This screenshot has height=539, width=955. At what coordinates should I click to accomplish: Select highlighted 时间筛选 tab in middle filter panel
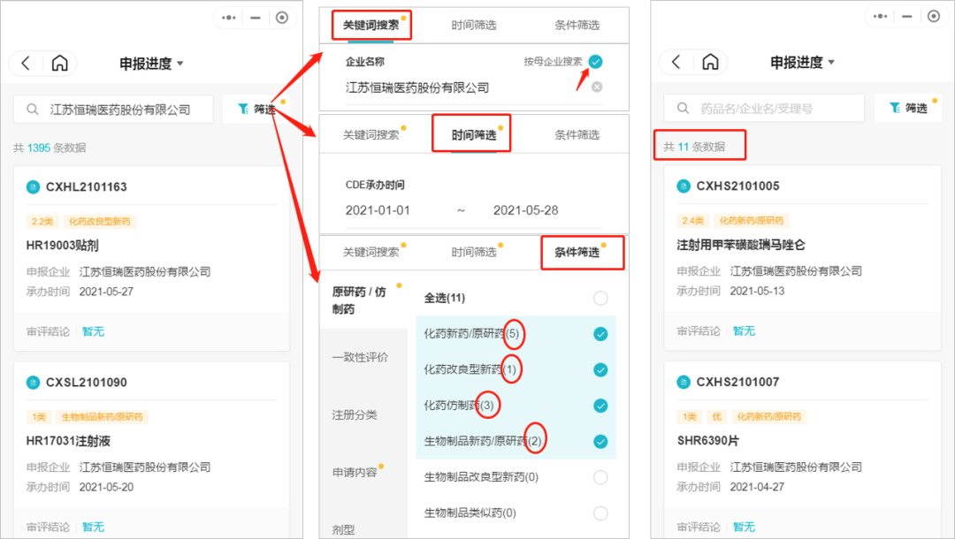pos(474,134)
